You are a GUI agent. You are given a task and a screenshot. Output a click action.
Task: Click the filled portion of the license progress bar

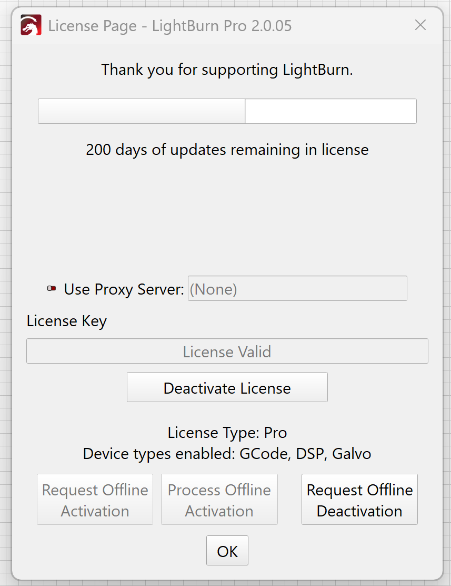coord(141,111)
